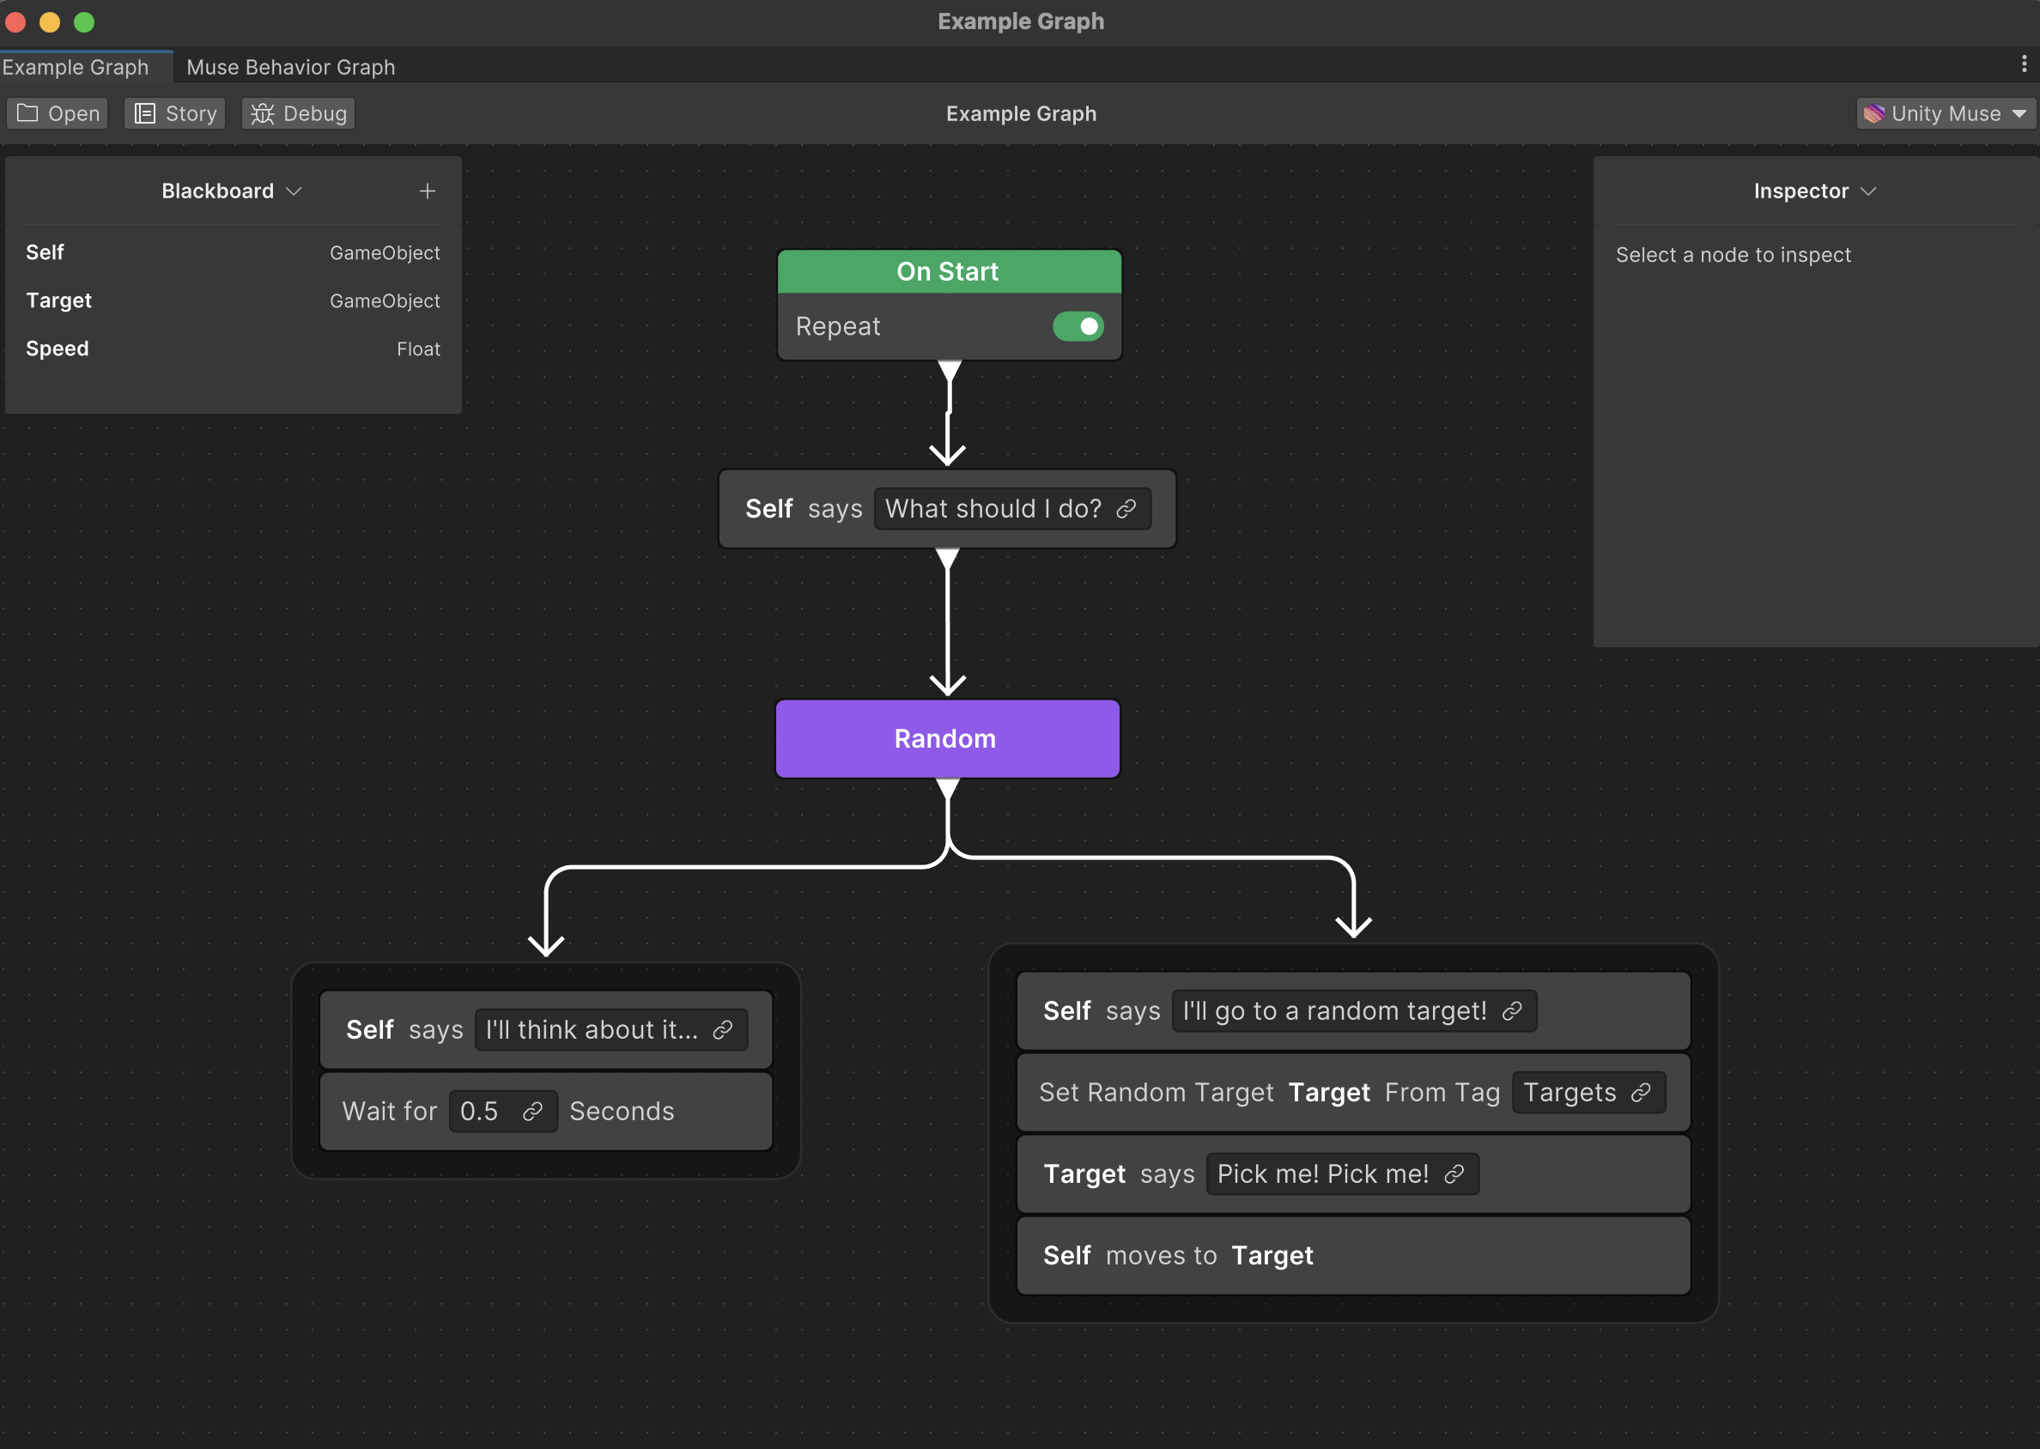Click link icon in Wait for 0.5 field
This screenshot has width=2040, height=1449.
pyautogui.click(x=533, y=1111)
